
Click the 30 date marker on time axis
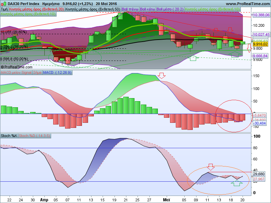pyautogui.click(x=33, y=200)
